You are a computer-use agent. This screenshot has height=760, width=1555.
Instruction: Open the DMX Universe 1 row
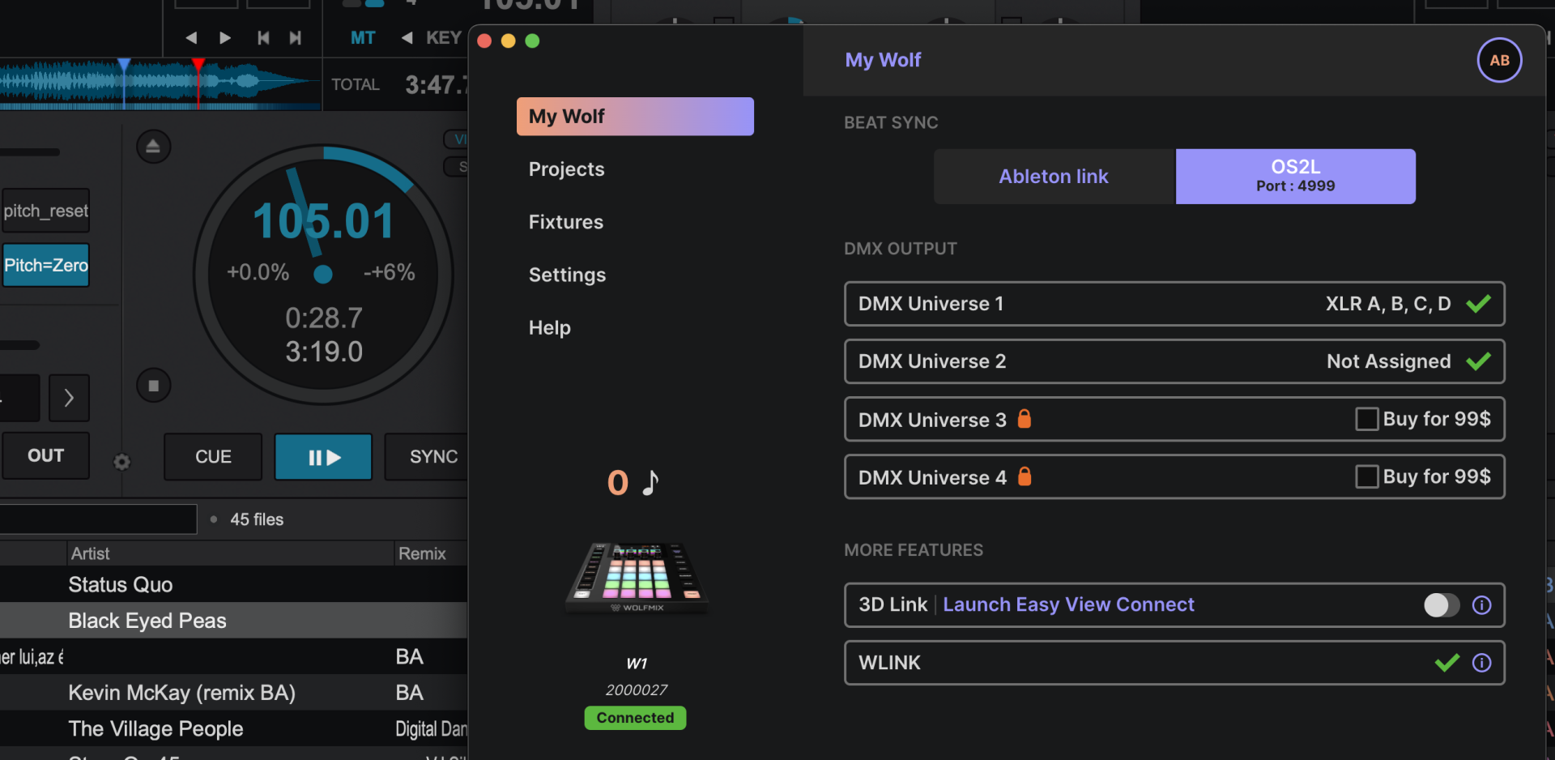1174,304
